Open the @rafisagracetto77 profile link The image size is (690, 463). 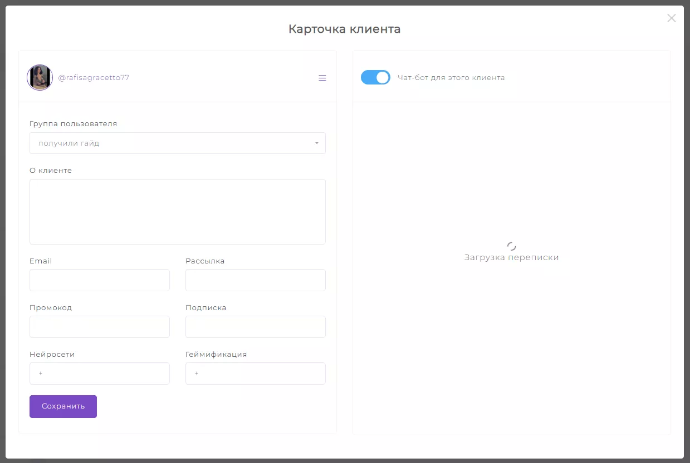pos(94,78)
